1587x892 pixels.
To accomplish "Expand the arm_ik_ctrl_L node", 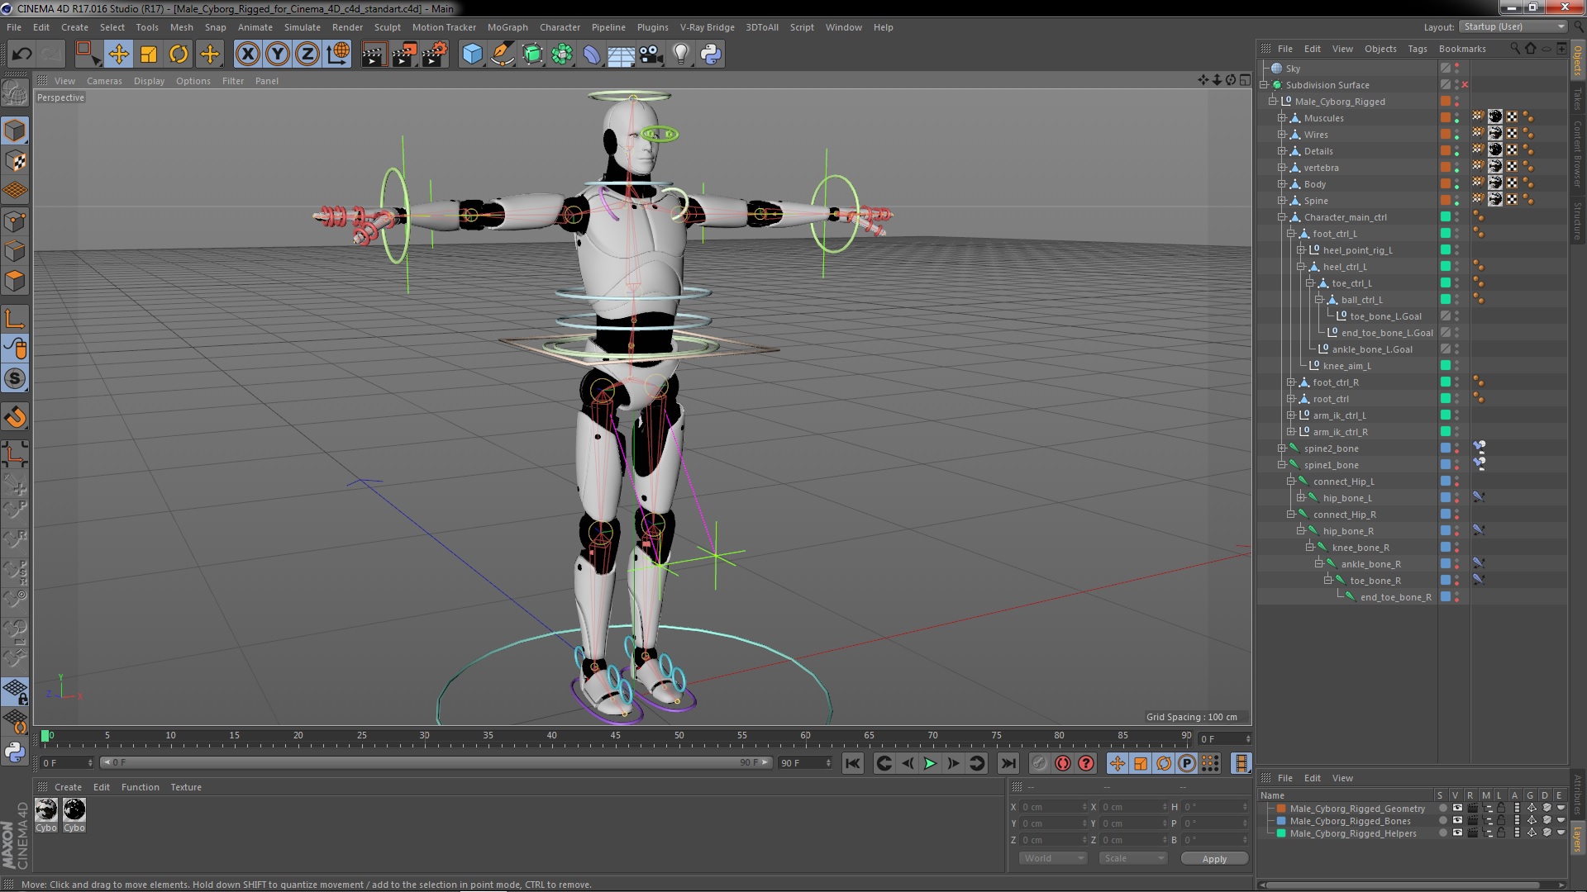I will [1291, 415].
